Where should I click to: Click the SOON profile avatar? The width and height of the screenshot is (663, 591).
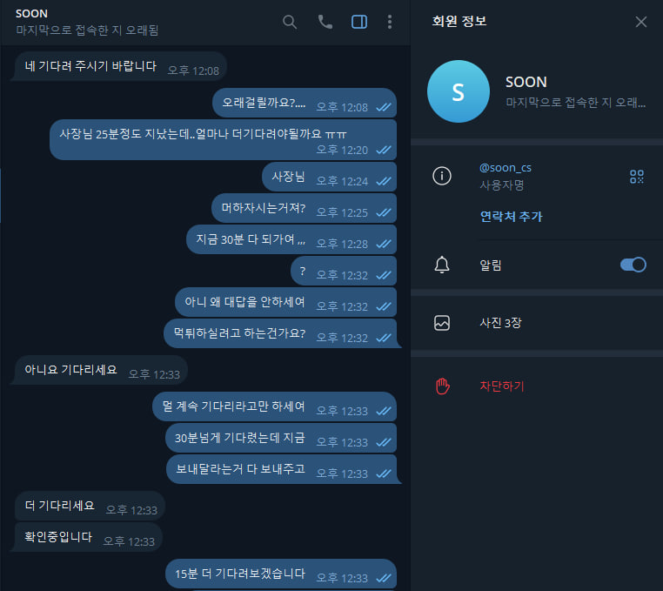459,91
